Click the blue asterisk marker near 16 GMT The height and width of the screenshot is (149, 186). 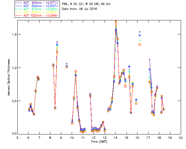(x=140, y=35)
